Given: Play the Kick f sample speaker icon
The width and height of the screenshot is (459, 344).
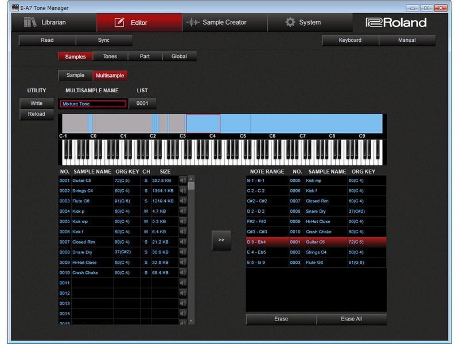Looking at the screenshot, I should 183,232.
